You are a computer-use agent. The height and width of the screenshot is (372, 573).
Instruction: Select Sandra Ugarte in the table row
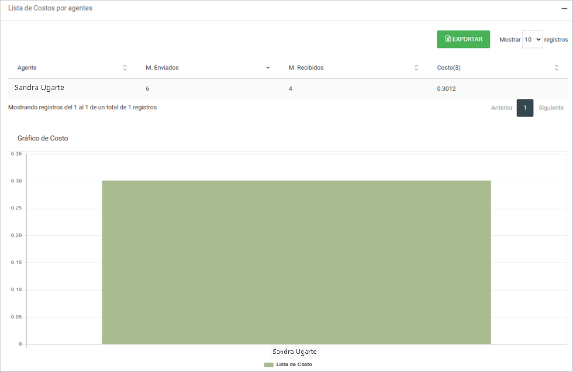pos(39,88)
